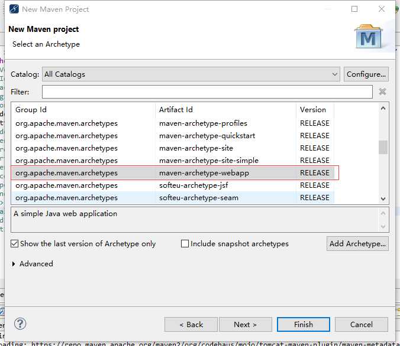Viewport: 400px width, 346px height.
Task: Proceed with the Next > button
Action: [x=246, y=324]
